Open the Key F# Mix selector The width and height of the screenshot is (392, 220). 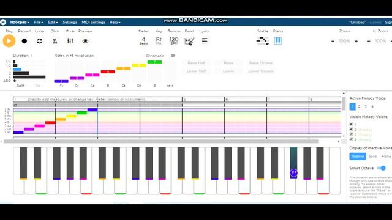159,41
